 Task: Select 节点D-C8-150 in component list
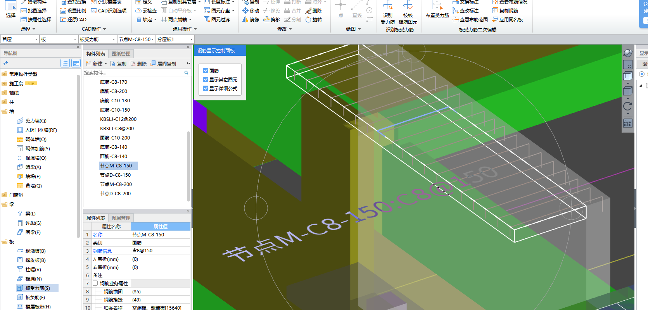[115, 175]
